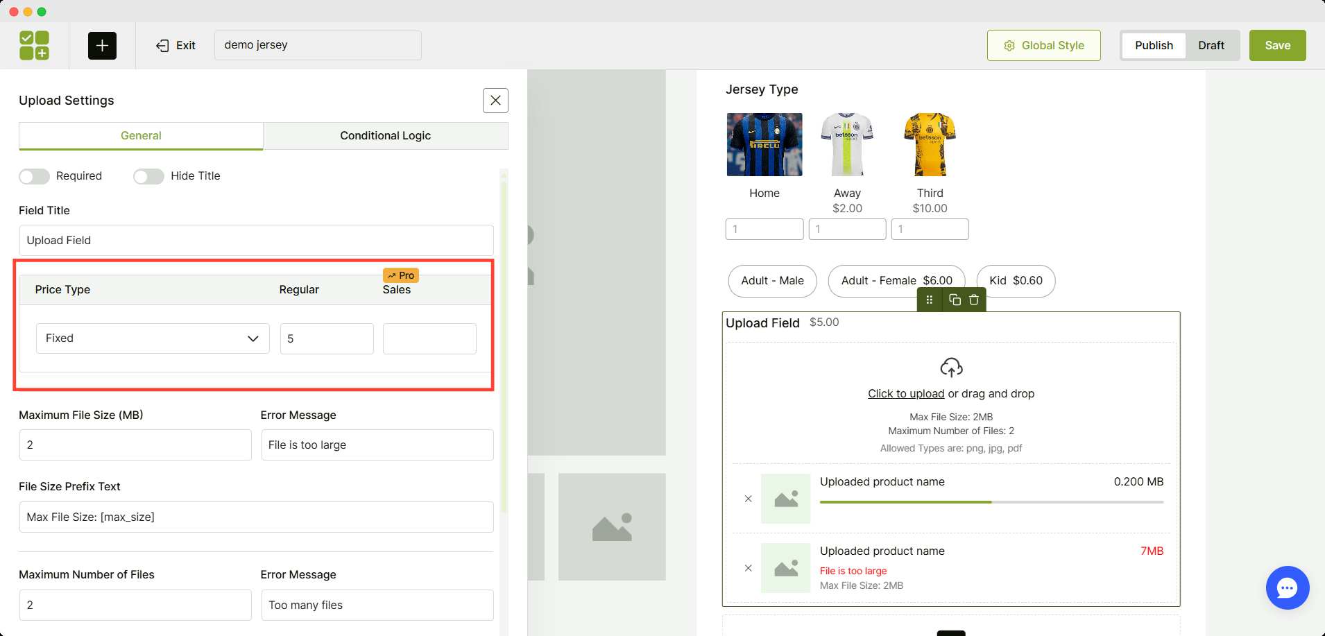The width and height of the screenshot is (1325, 636).
Task: Click the black plus add button
Action: pyautogui.click(x=102, y=46)
